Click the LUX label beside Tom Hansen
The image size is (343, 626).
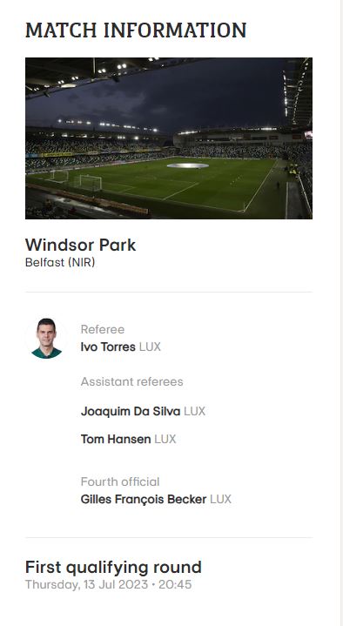point(165,439)
